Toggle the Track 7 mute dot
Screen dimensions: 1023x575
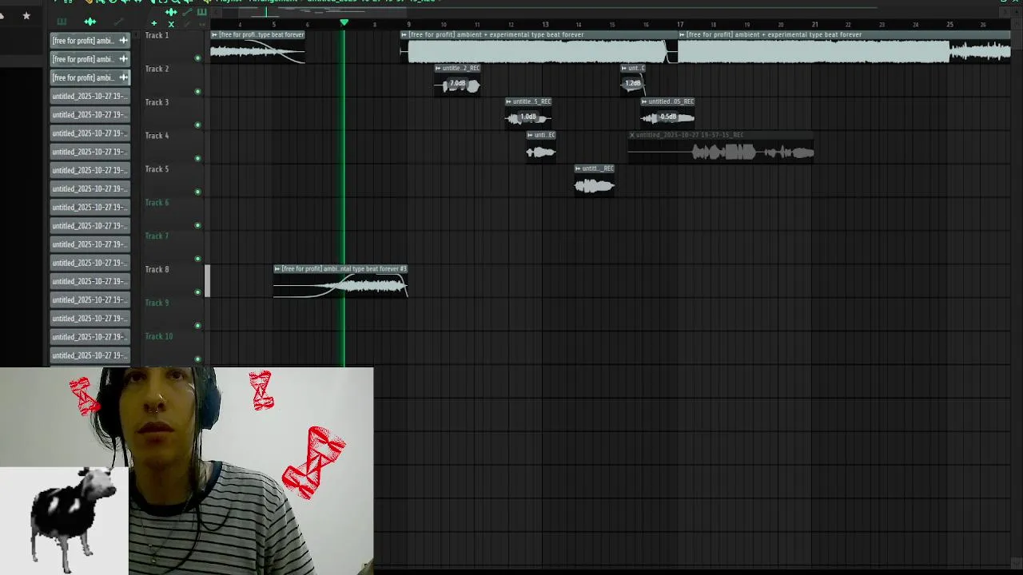(198, 259)
